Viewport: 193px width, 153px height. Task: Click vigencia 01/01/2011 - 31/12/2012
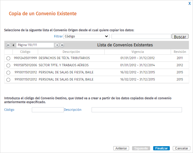[137, 58]
